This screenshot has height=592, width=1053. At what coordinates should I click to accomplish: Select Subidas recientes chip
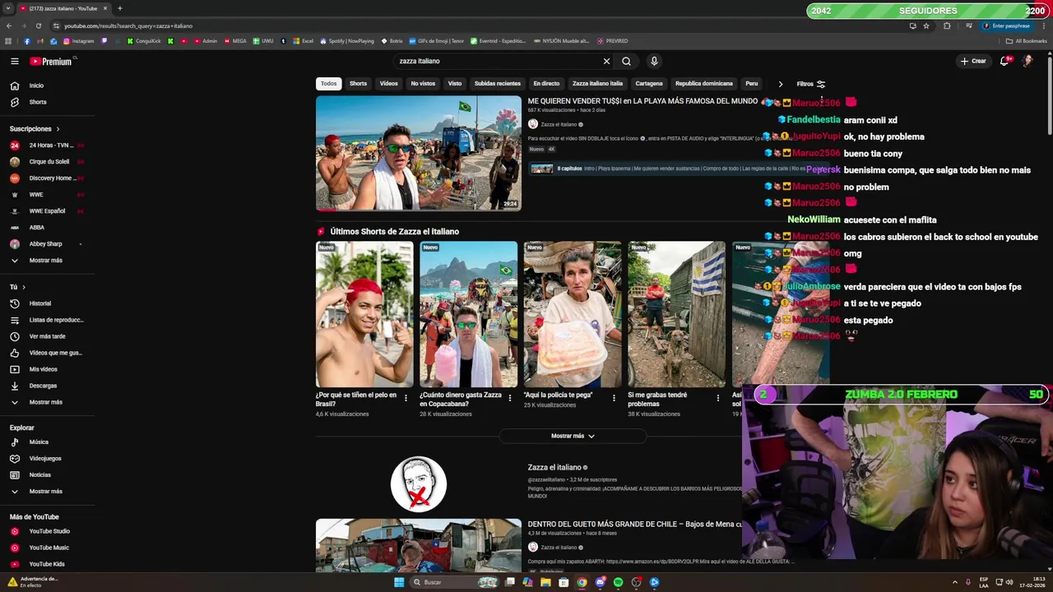(x=497, y=84)
